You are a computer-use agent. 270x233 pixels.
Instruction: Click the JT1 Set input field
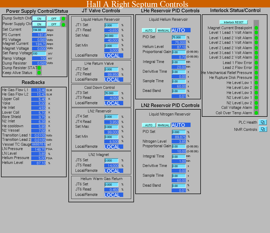(111, 25)
